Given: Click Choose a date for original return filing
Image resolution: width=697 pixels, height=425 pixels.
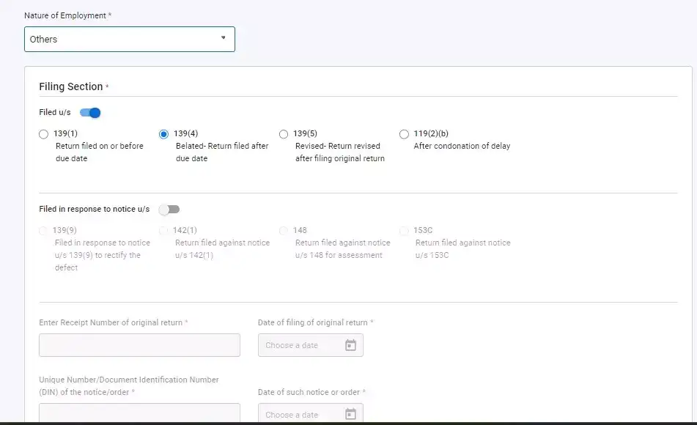Looking at the screenshot, I should pos(299,345).
